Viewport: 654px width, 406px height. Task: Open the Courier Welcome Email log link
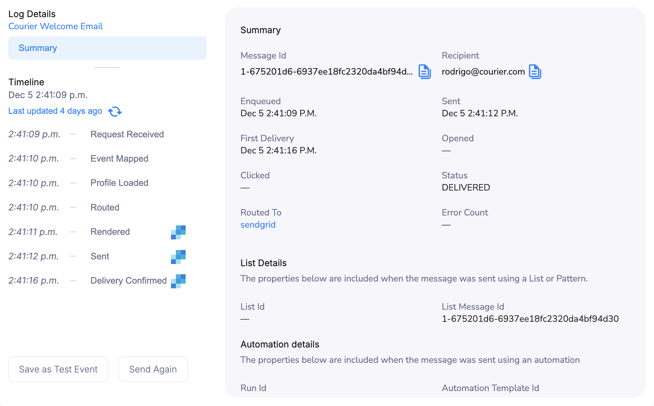[x=55, y=26]
